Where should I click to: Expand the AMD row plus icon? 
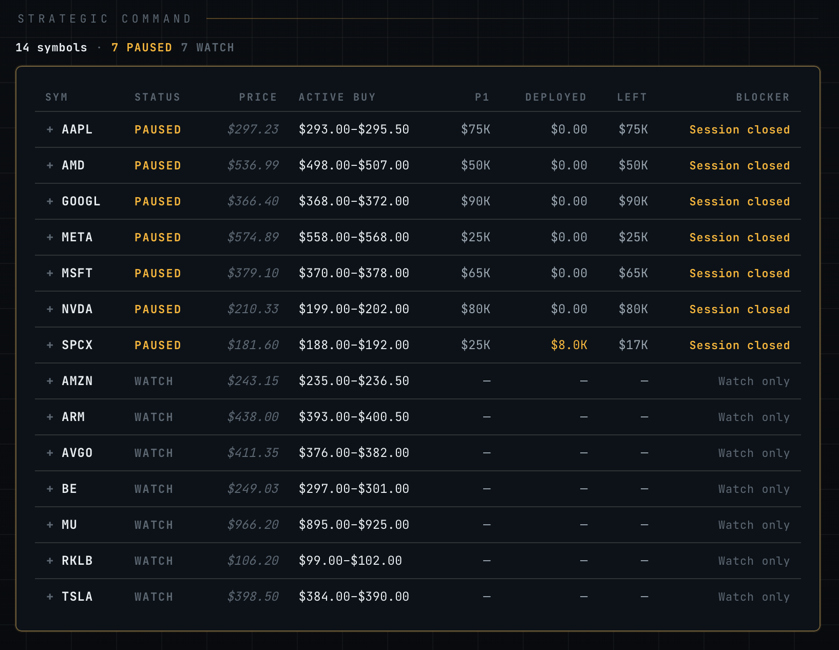[x=50, y=165]
